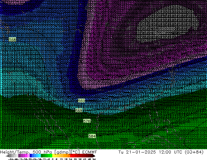Pick the dark green swatch above -12
Screen dimensions: 207x160
pos(42,155)
